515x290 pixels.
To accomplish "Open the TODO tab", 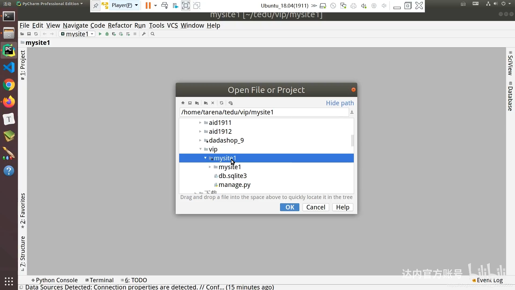I will (x=134, y=280).
